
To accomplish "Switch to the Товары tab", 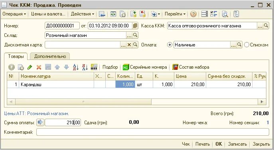I will 16,56.
